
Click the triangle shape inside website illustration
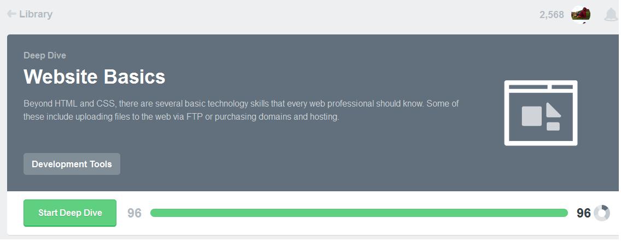point(553,110)
